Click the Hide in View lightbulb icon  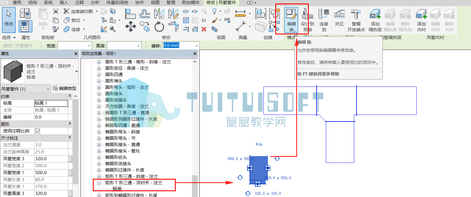click(x=214, y=11)
